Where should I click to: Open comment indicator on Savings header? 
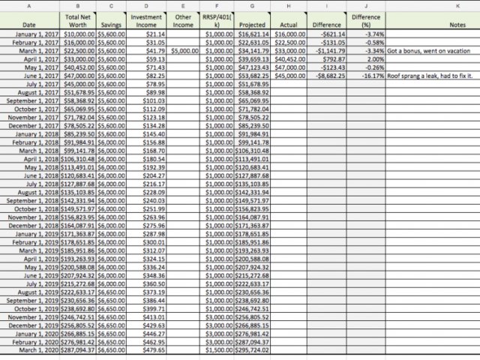click(x=125, y=13)
